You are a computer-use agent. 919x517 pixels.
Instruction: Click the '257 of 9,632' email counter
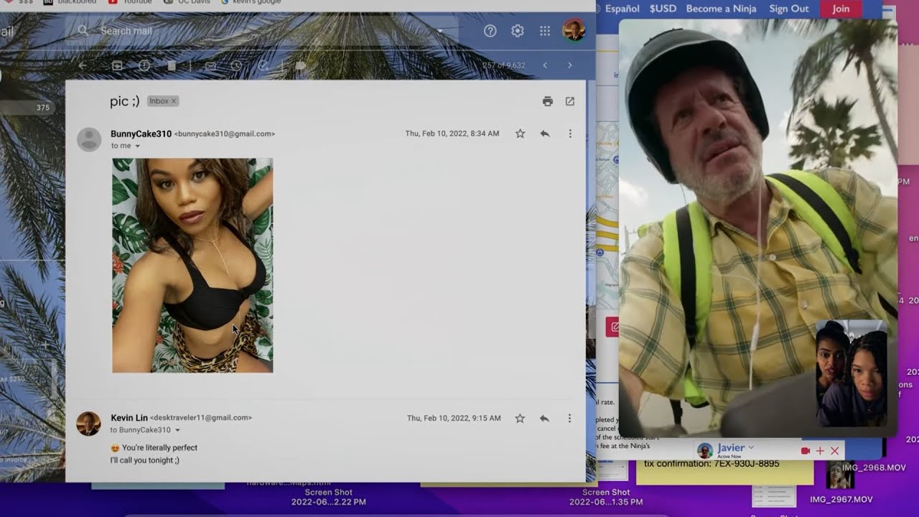tap(504, 65)
